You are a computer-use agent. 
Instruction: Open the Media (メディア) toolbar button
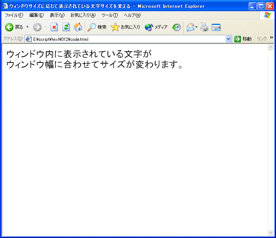(156, 27)
